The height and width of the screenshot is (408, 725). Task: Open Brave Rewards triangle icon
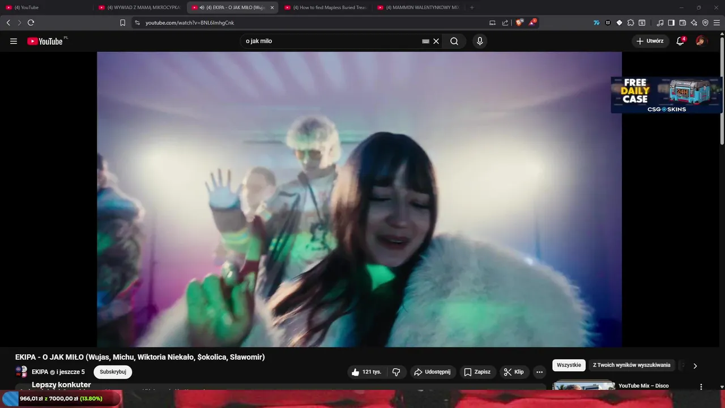[x=532, y=23]
